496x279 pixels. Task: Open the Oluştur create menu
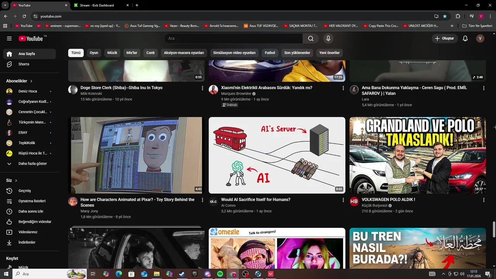[x=445, y=38]
